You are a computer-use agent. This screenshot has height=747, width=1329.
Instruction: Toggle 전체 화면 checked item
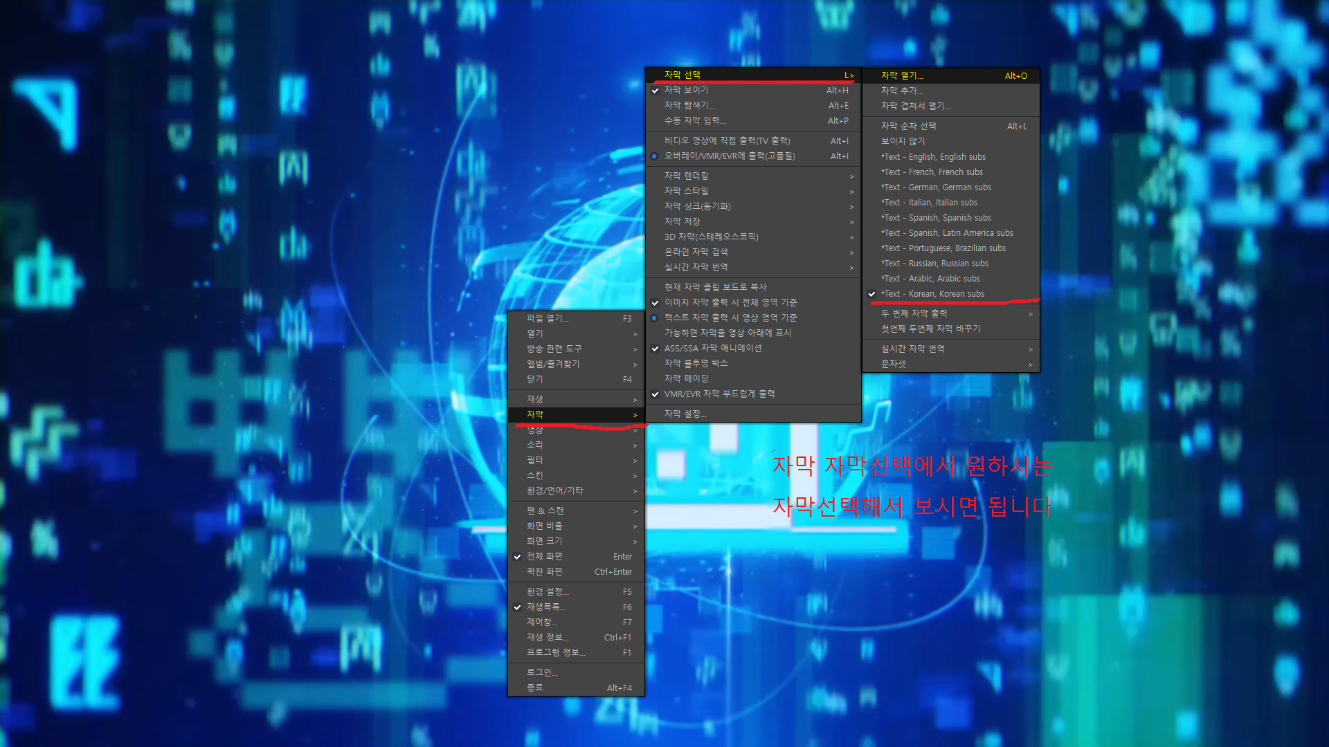[x=544, y=557]
